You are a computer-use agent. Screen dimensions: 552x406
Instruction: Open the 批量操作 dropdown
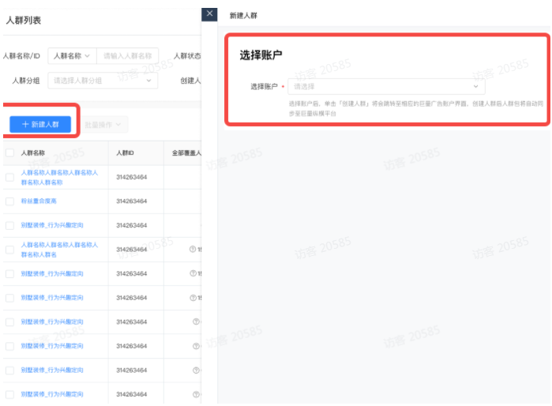point(103,125)
